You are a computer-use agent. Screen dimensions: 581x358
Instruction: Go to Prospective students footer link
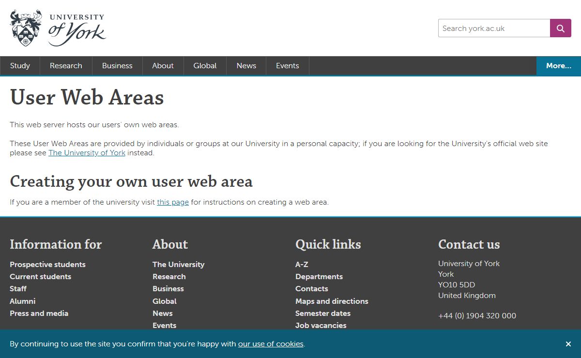pos(47,265)
